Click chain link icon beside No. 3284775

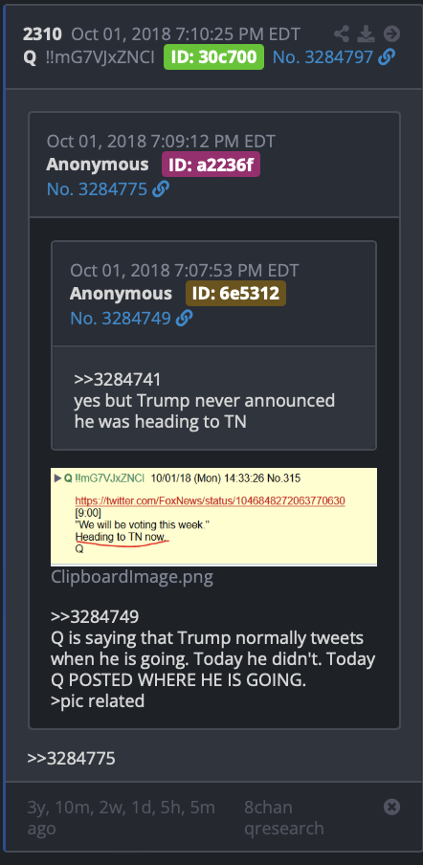161,189
